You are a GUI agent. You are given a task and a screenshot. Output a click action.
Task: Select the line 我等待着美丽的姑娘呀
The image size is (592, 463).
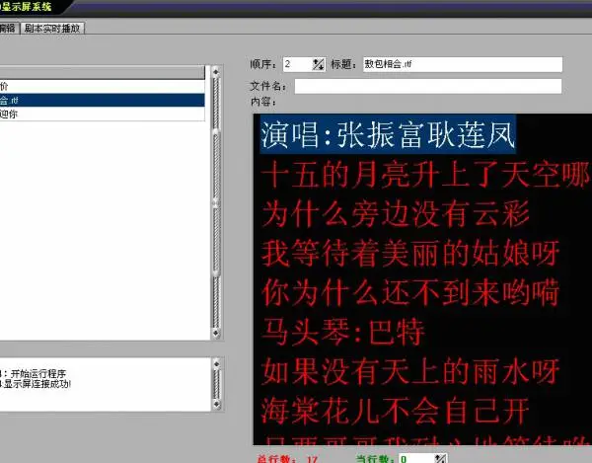(x=410, y=254)
